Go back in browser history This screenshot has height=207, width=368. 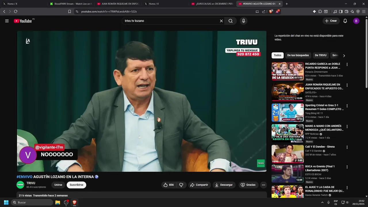4,11
